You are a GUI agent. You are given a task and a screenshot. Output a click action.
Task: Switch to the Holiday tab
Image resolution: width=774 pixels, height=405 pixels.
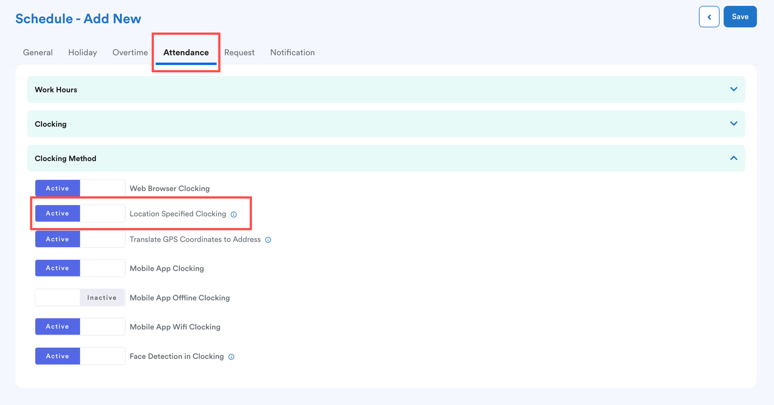[83, 52]
